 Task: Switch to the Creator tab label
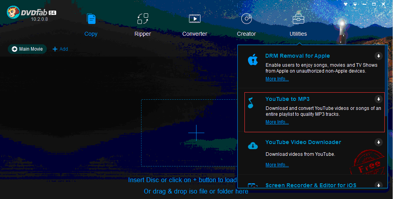[x=246, y=34]
